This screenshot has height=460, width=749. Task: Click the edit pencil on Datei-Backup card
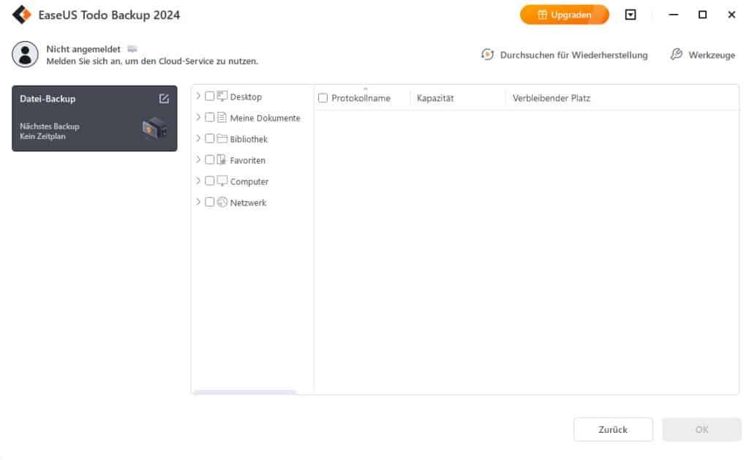click(165, 97)
